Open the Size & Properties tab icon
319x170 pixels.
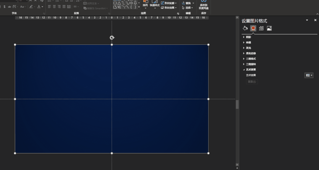[261, 28]
